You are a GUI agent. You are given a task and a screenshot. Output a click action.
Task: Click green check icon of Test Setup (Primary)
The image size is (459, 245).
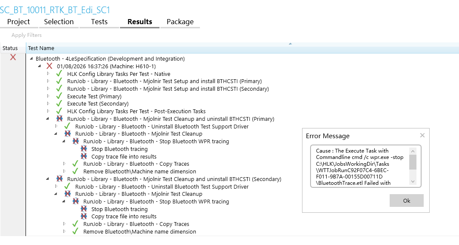coord(59,81)
